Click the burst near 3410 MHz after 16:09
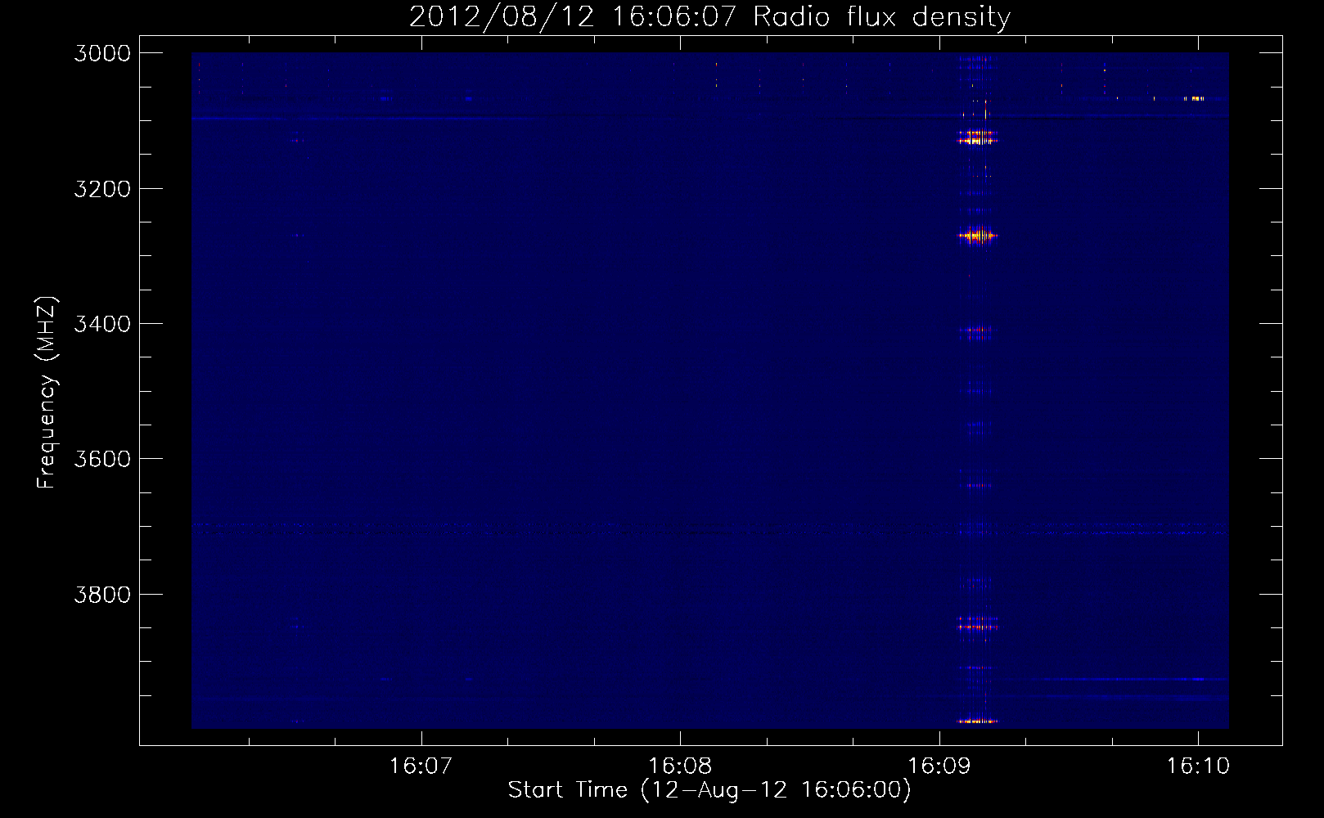The width and height of the screenshot is (1324, 818). [977, 332]
